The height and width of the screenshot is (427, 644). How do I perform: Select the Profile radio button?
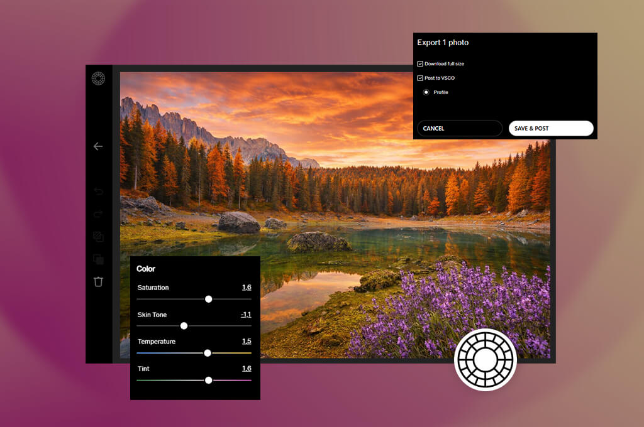[426, 92]
